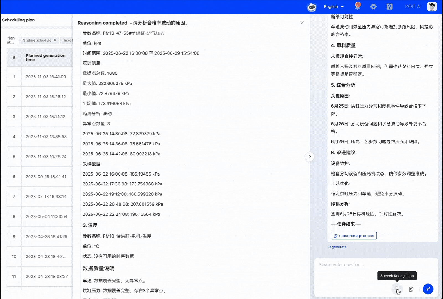This screenshot has height=299, width=443.
Task: Click the reasoning process button
Action: pos(354,236)
